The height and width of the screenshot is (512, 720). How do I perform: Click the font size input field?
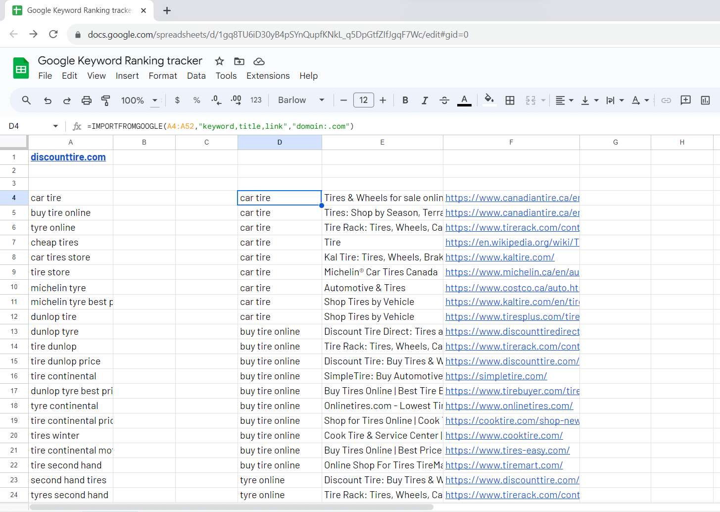[x=363, y=101]
